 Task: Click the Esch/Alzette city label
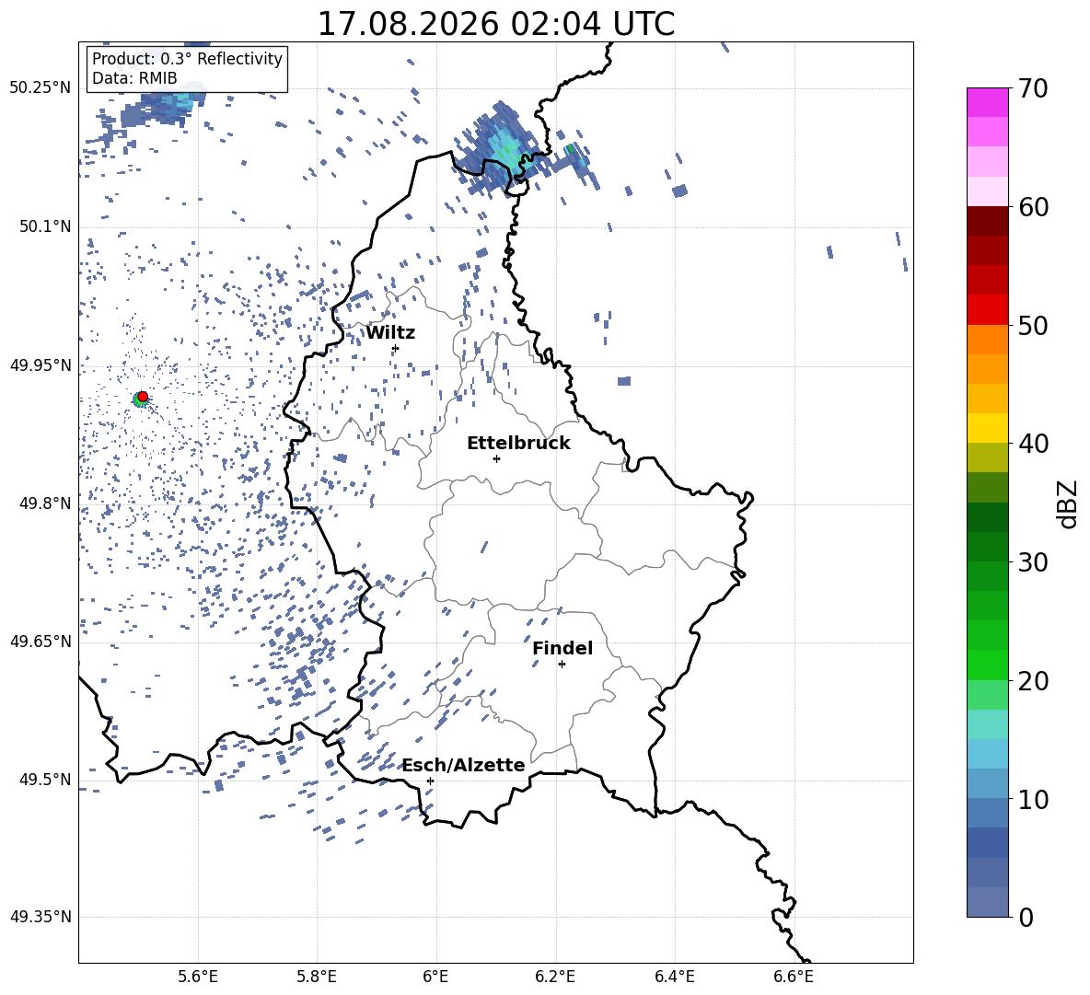(464, 765)
